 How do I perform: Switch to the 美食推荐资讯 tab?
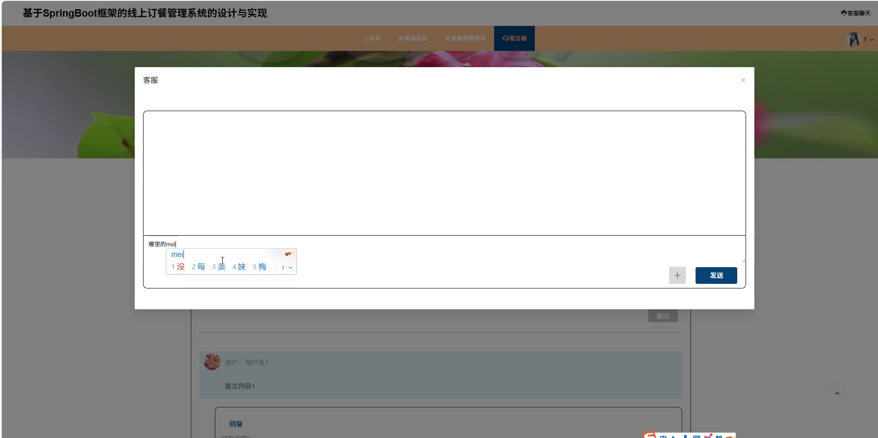click(465, 38)
